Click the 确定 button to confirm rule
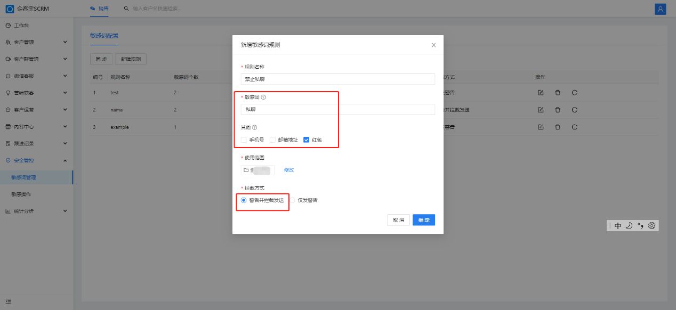 click(424, 220)
